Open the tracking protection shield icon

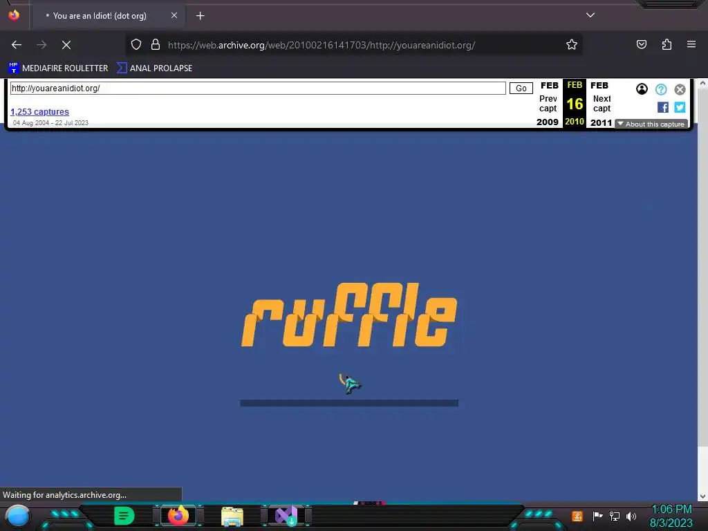[136, 45]
